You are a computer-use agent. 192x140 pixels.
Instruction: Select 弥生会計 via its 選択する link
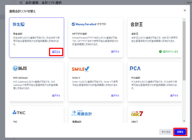(x=56, y=52)
